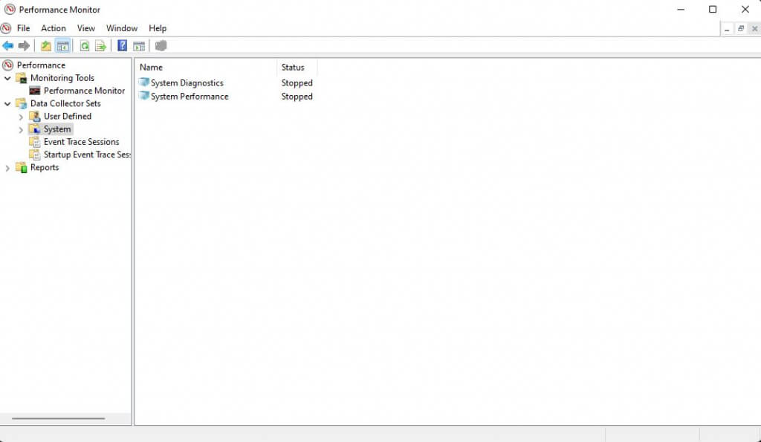Click the Export List toolbar icon

point(100,46)
